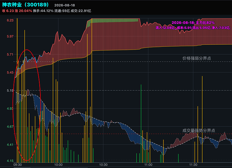This screenshot has width=232, height=168.
Task: Click the turnover rate 换手:44.12%
Action: coord(43,11)
